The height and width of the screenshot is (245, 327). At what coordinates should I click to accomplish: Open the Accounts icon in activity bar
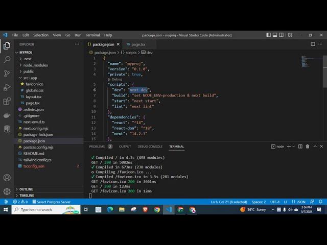(7, 178)
